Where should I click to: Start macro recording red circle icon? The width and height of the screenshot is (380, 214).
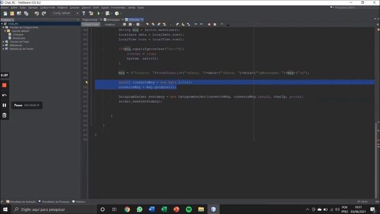[x=209, y=24]
